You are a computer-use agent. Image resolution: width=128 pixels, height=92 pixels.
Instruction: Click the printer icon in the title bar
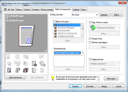pyautogui.click(x=3, y=3)
